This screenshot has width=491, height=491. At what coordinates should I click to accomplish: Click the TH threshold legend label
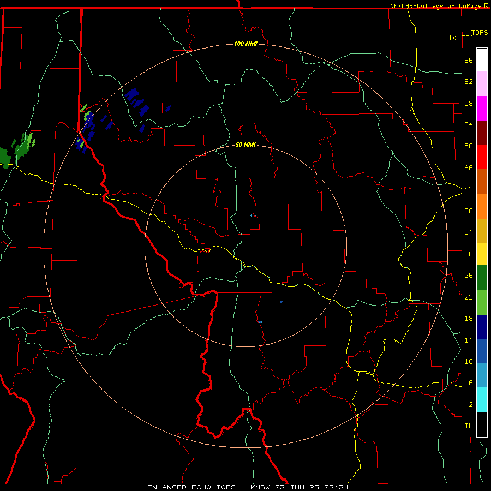point(469,426)
